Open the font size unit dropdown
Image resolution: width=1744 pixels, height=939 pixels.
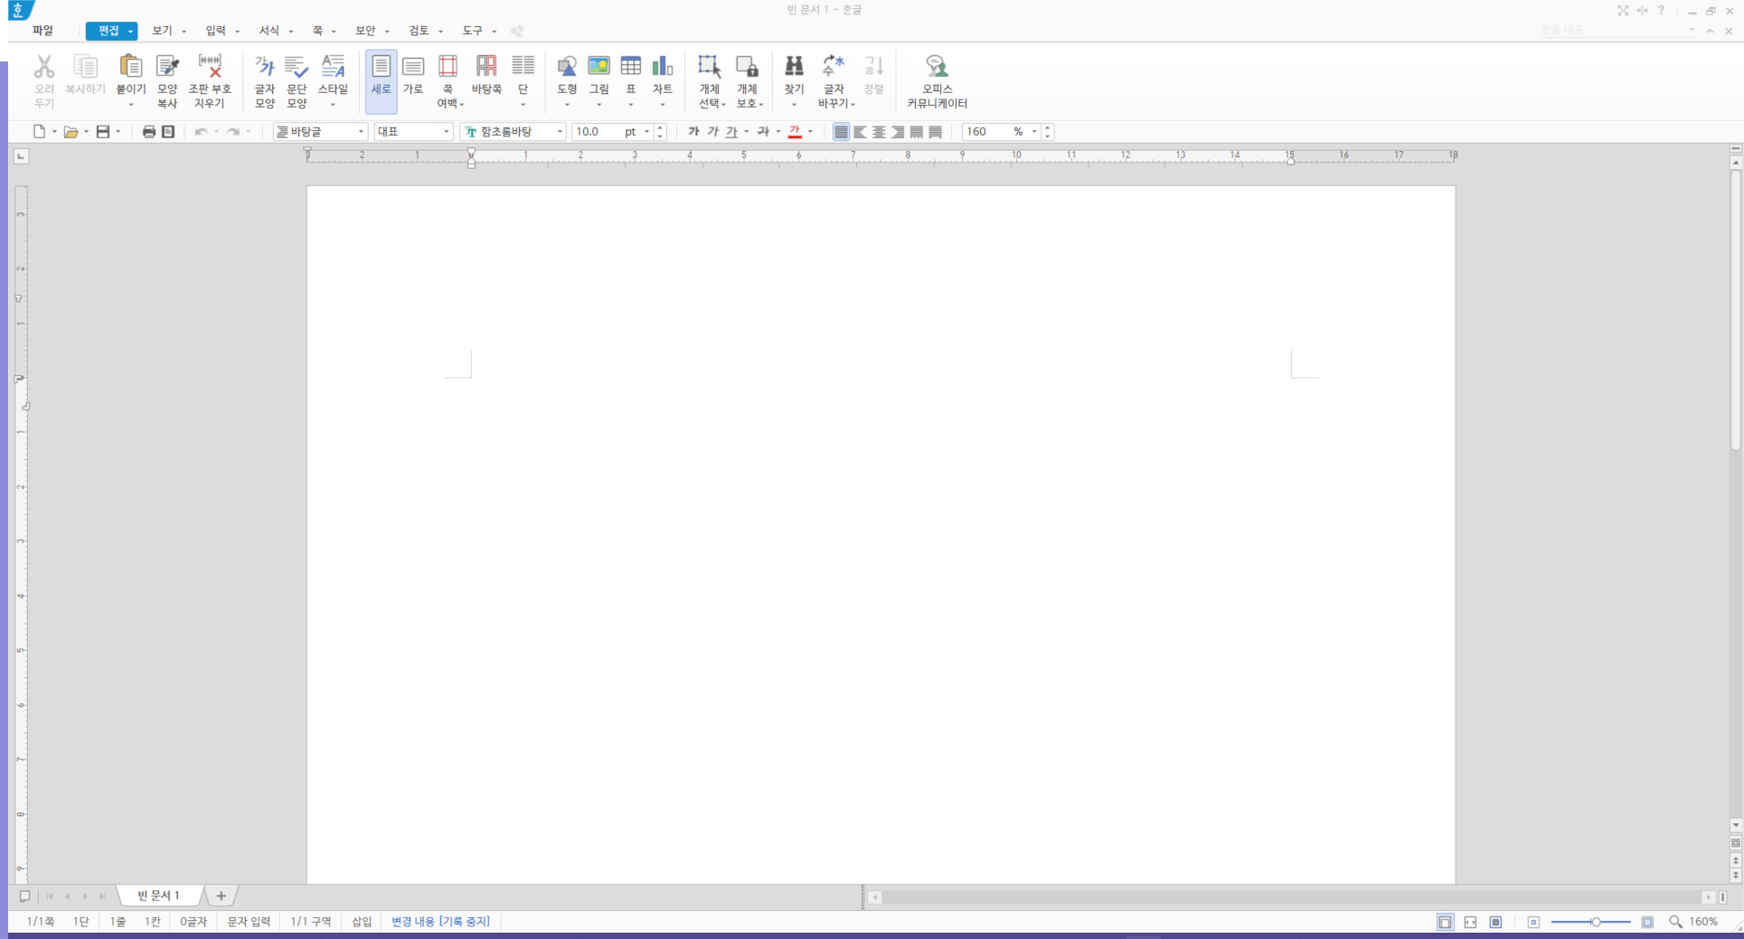click(x=647, y=132)
